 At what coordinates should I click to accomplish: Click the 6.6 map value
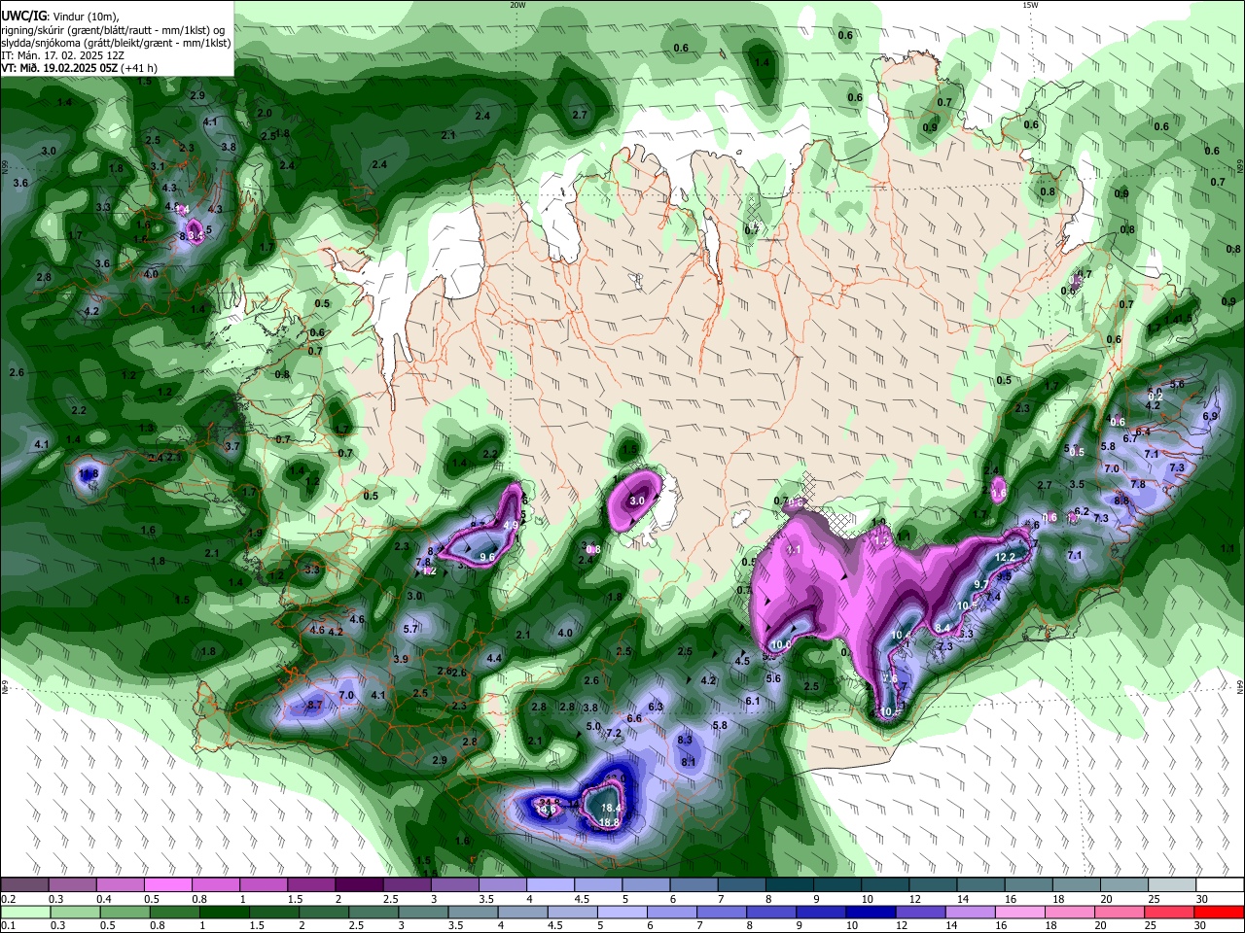pos(634,718)
